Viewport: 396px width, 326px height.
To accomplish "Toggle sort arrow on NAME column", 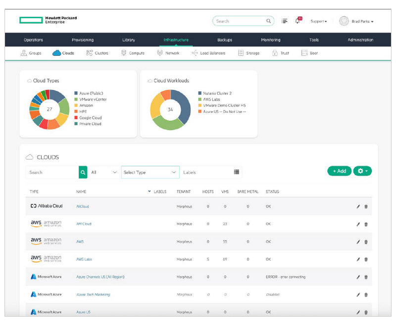I will [149, 191].
